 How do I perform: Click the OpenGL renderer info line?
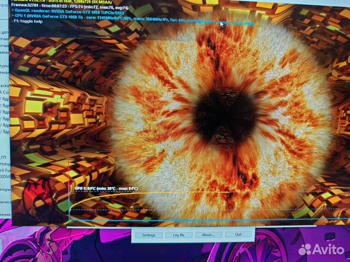68,11
